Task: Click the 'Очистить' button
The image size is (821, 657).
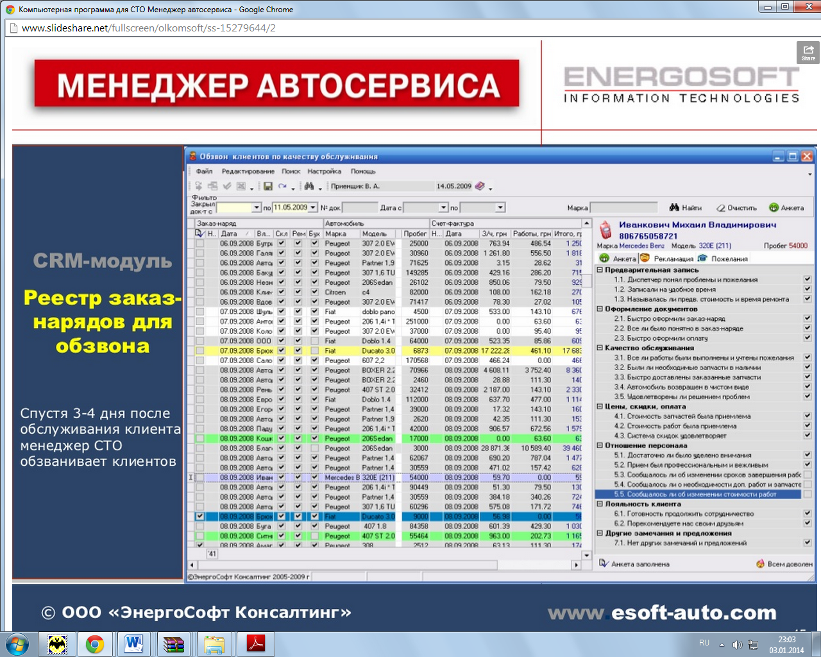Action: 736,208
